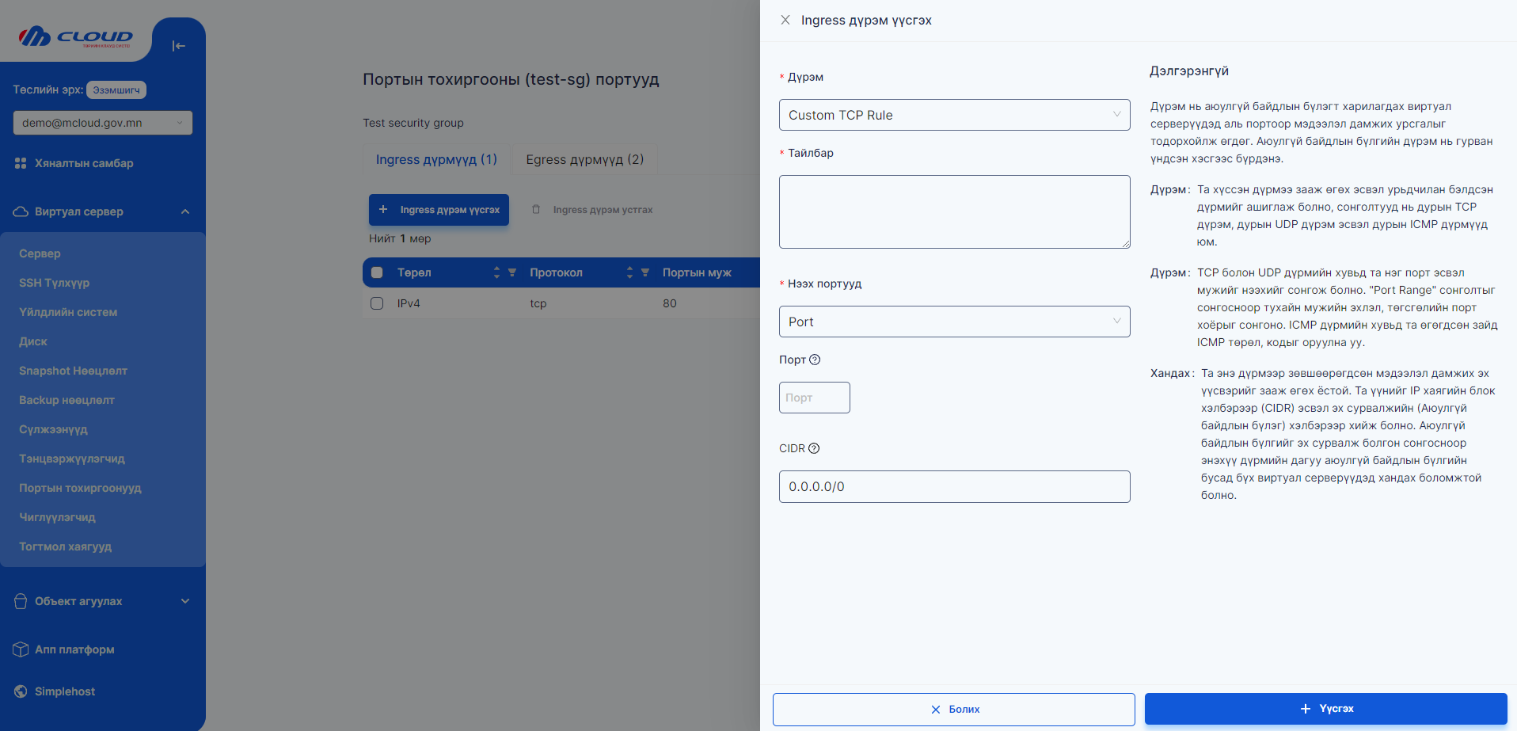Collapse the sidebar with the arrow icon
Screen dimensions: 1517x731
[179, 46]
